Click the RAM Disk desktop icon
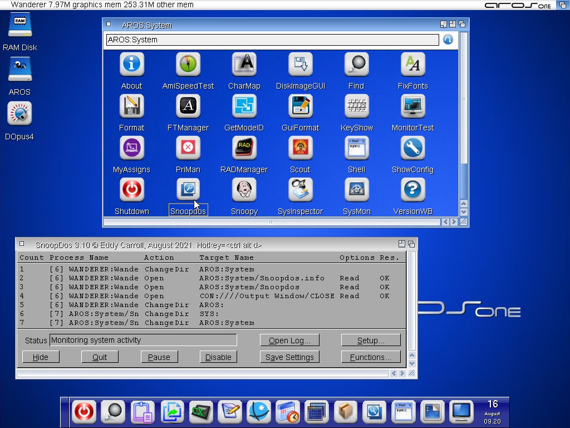This screenshot has height=428, width=570. point(19,25)
